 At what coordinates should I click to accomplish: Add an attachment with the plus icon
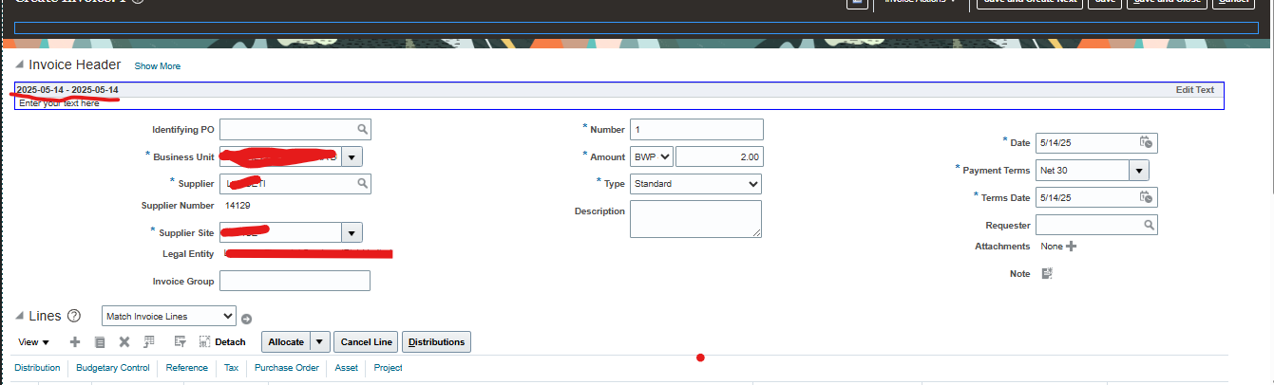coord(1072,247)
